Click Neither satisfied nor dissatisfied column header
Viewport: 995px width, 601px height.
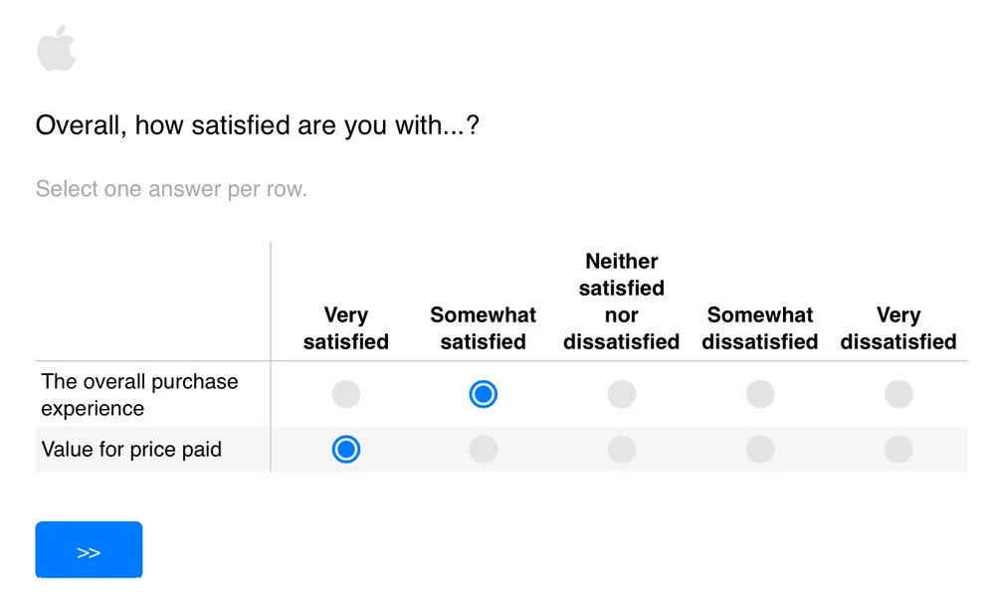coord(621,301)
